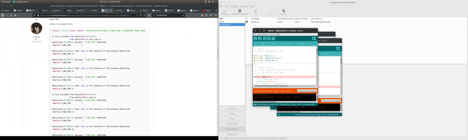Open Arduino Sketch menu
This screenshot has height=140, width=468.
pyautogui.click(x=266, y=34)
